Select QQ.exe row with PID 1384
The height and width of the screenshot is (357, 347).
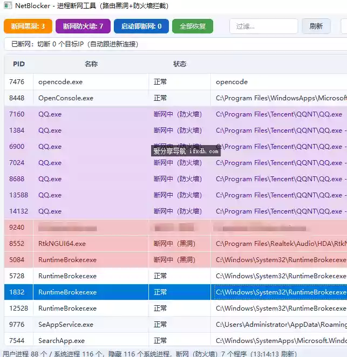coord(175,130)
